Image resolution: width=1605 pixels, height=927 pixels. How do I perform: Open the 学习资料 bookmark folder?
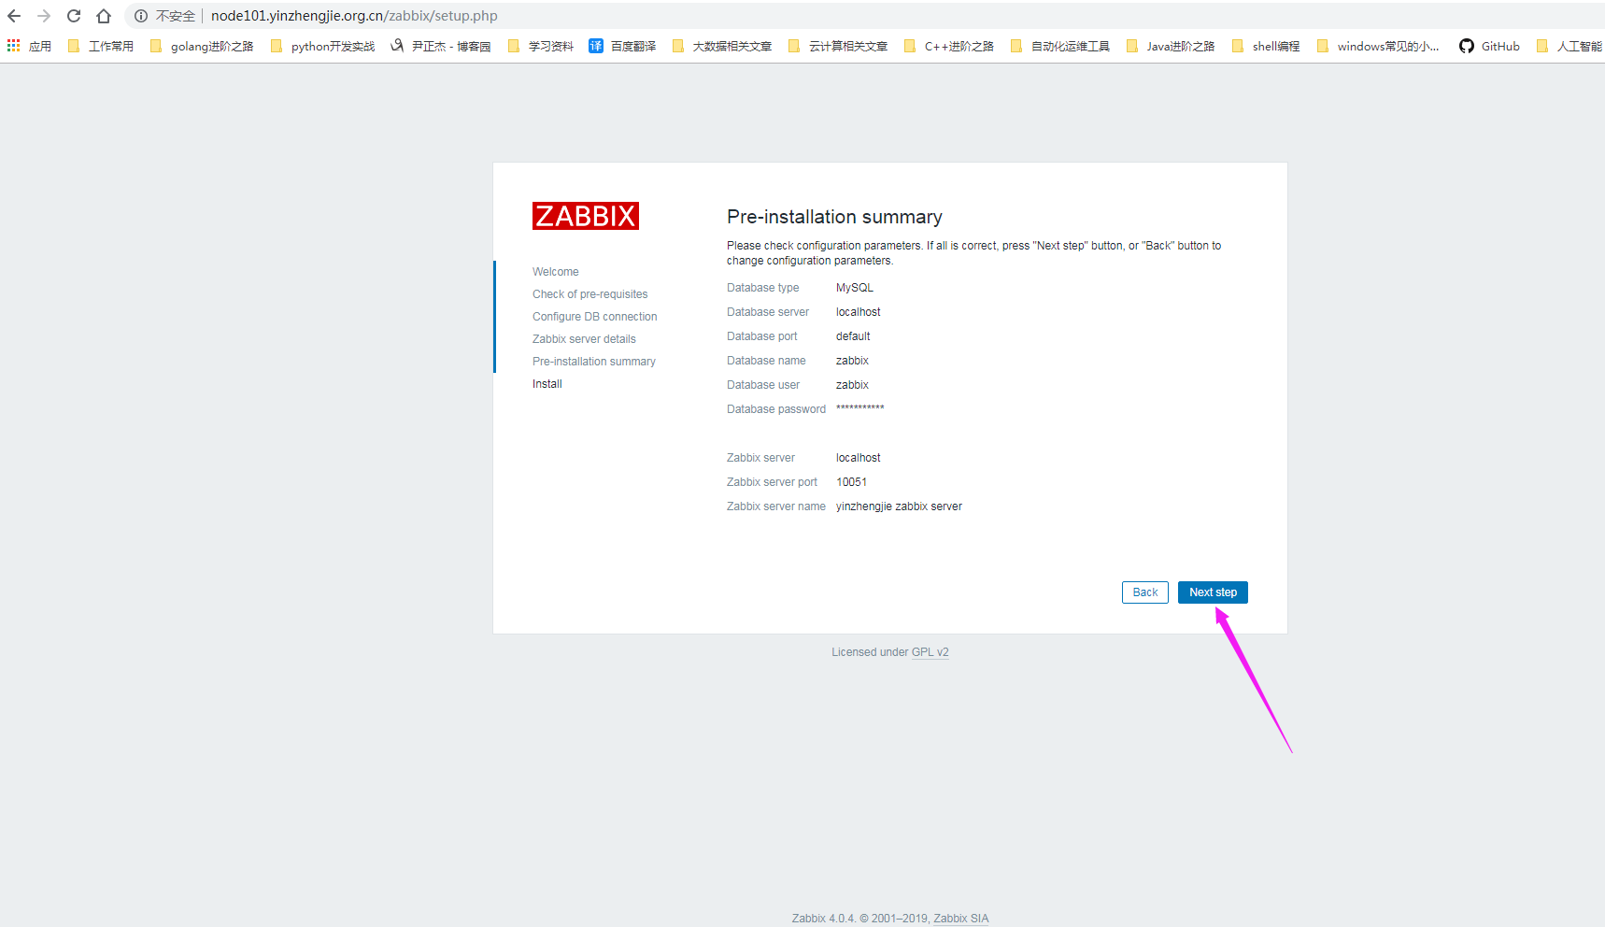pos(541,46)
